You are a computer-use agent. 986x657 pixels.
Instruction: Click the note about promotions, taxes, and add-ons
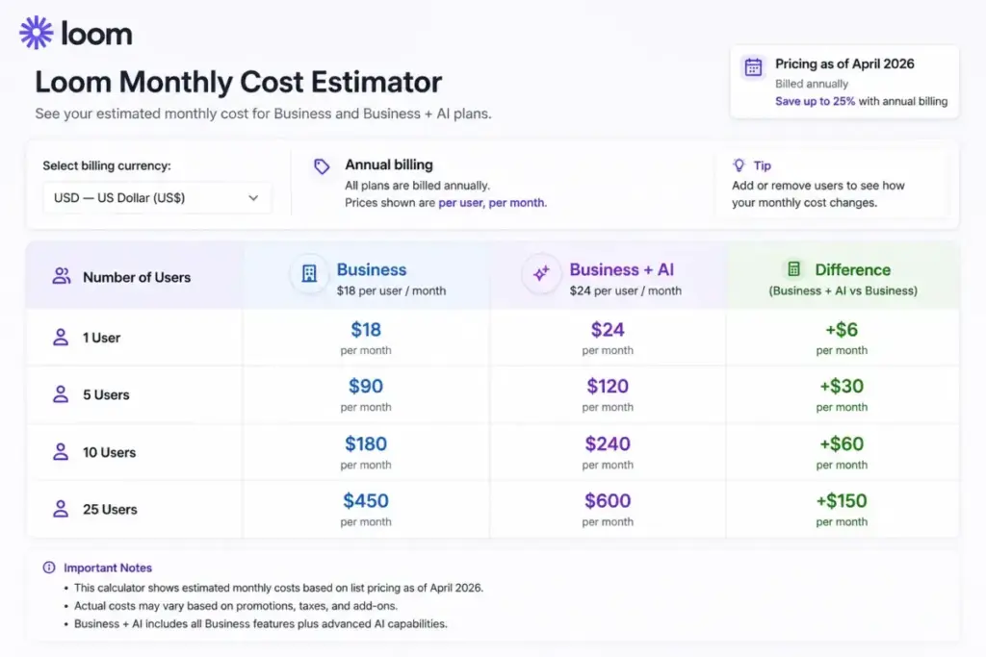[236, 606]
